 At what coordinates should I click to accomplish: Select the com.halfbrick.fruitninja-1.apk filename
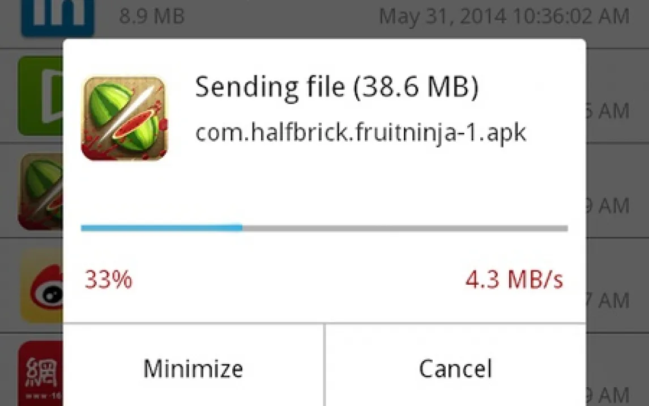click(361, 133)
